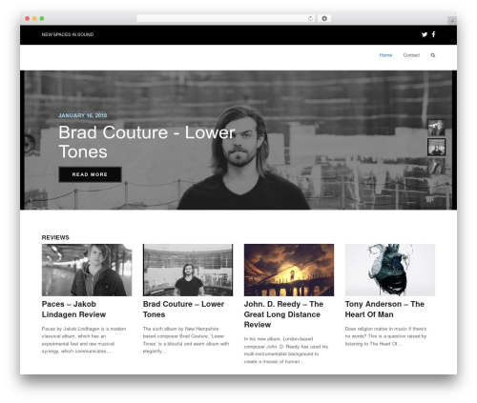Open the Tony Anderson heart artwork image
477x403 pixels.
(x=390, y=270)
